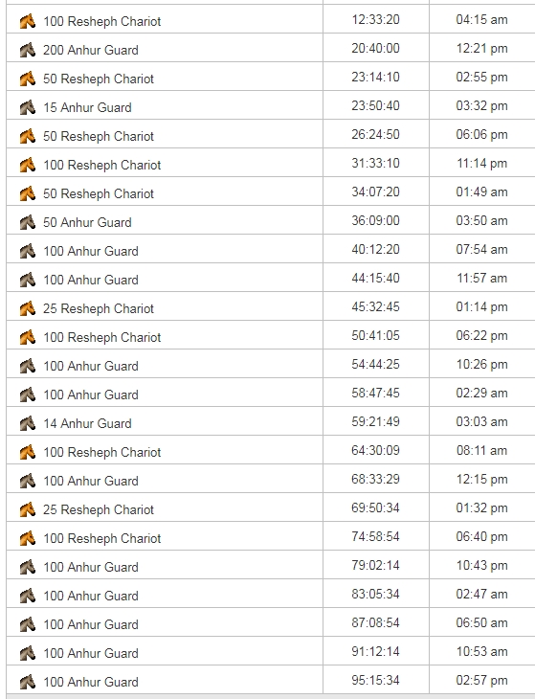Image resolution: width=535 pixels, height=699 pixels.
Task: Select the chariot icon in the 69:50:34 row
Action: tap(28, 509)
